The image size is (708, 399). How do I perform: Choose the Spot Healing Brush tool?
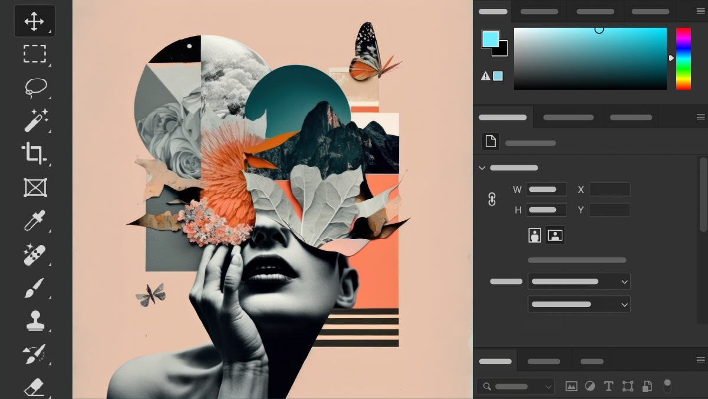tap(34, 255)
